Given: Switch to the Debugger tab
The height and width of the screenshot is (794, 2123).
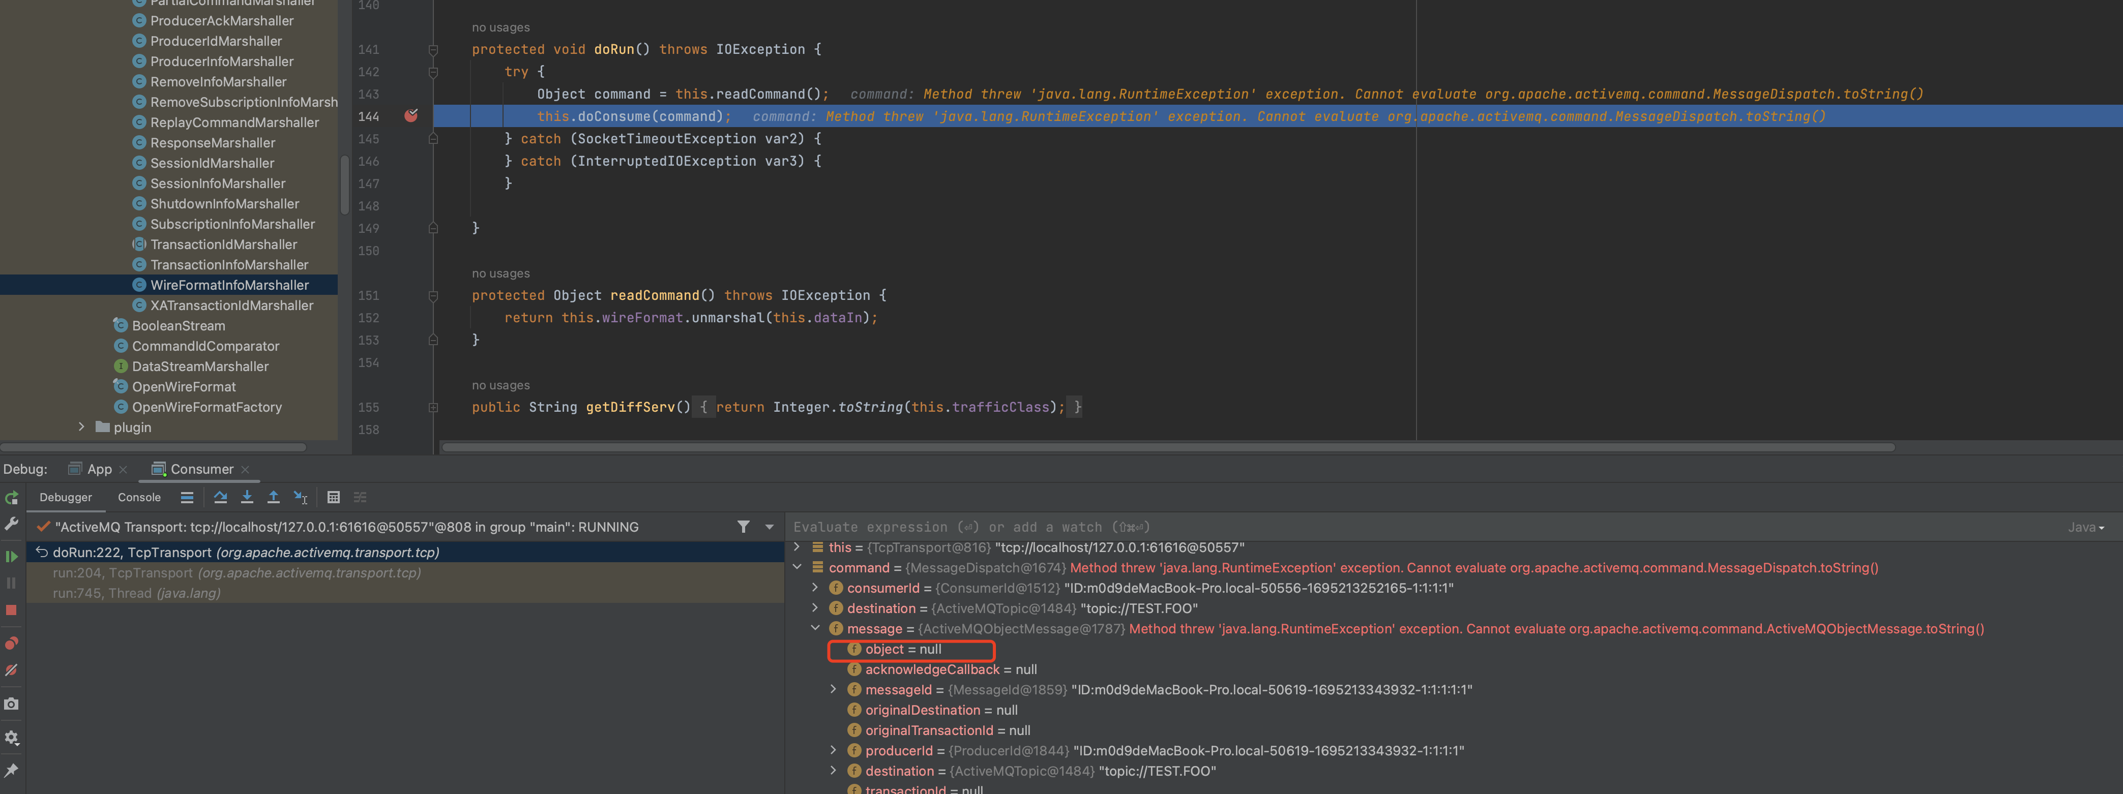Looking at the screenshot, I should 66,498.
